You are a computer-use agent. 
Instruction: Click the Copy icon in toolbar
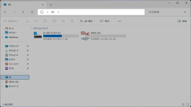(x=36, y=21)
